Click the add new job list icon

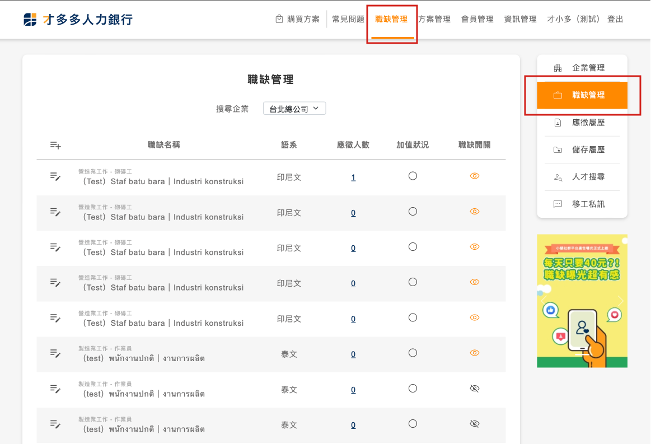55,145
